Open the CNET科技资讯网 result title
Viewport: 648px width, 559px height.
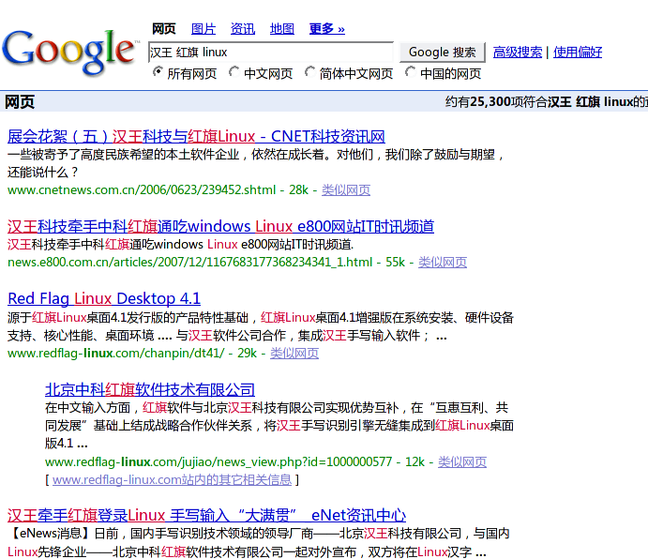(196, 136)
